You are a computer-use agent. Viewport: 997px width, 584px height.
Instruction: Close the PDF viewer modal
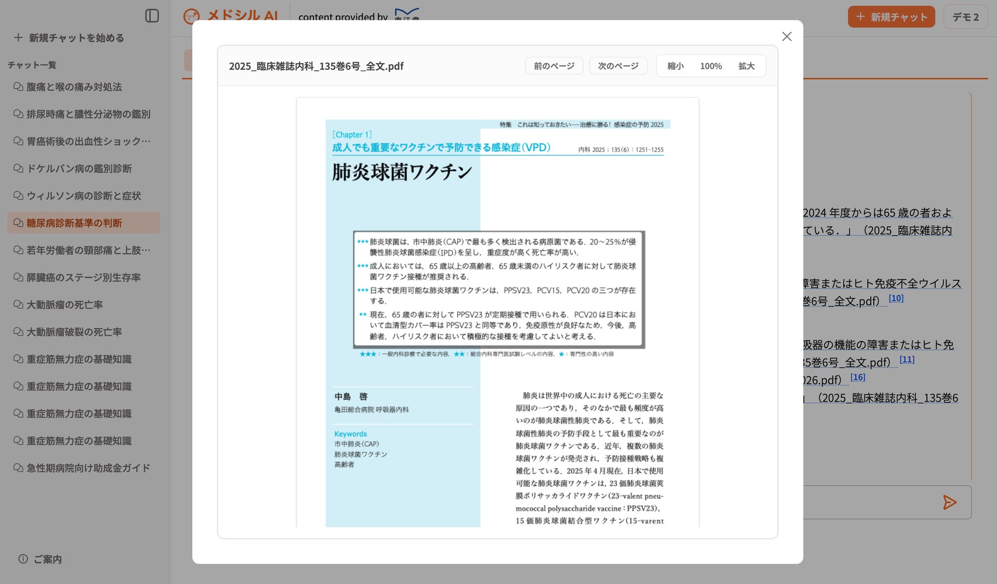pos(786,36)
